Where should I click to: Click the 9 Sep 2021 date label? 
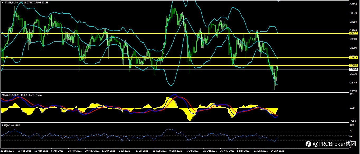click(x=176, y=151)
